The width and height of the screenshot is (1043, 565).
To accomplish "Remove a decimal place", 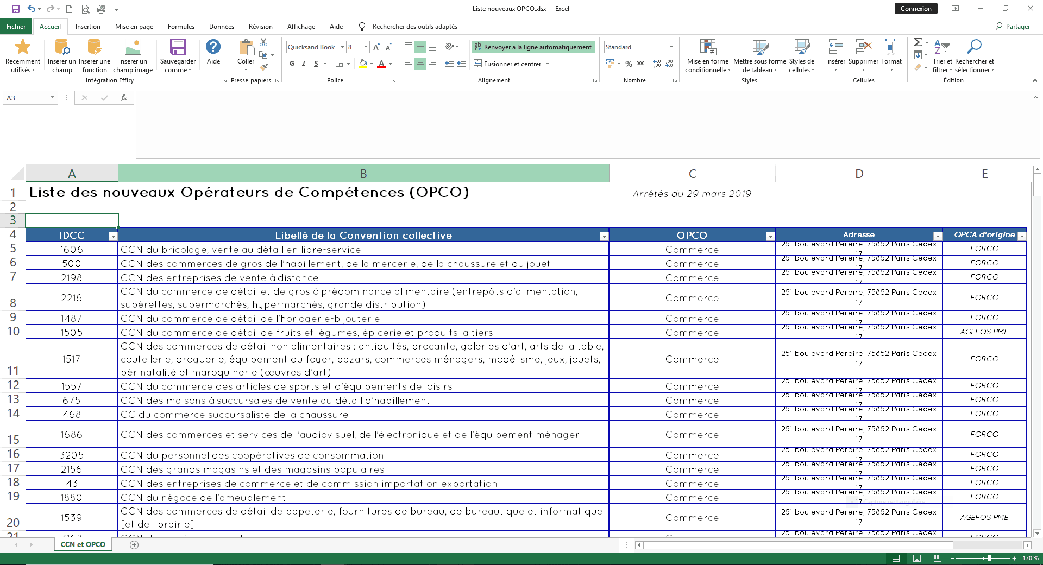I will (x=669, y=64).
